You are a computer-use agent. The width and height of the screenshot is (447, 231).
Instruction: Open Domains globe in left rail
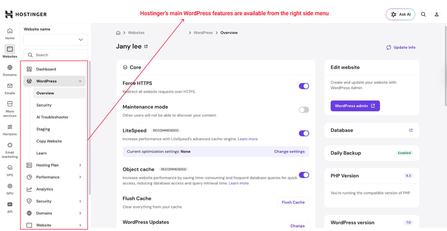point(10,70)
